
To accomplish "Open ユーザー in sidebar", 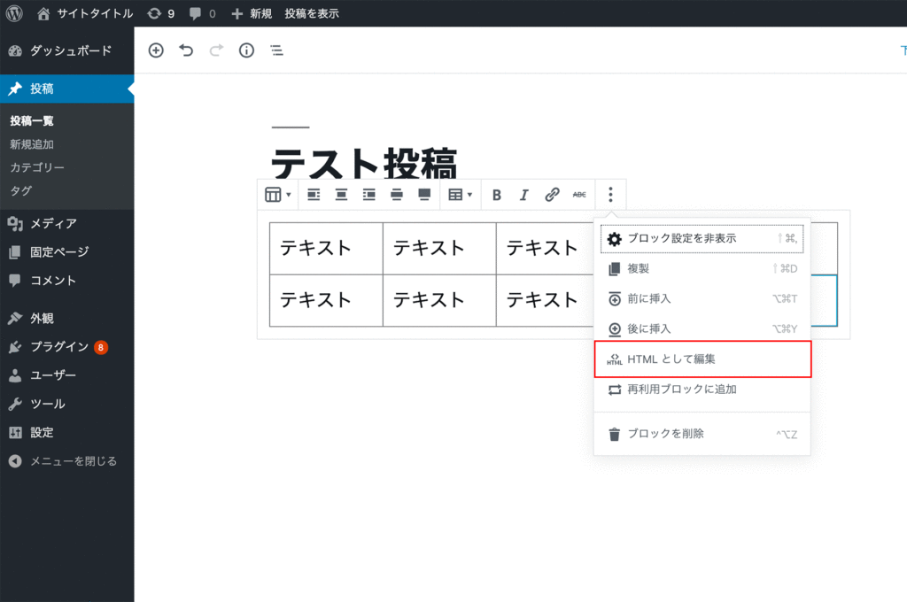I will point(67,375).
